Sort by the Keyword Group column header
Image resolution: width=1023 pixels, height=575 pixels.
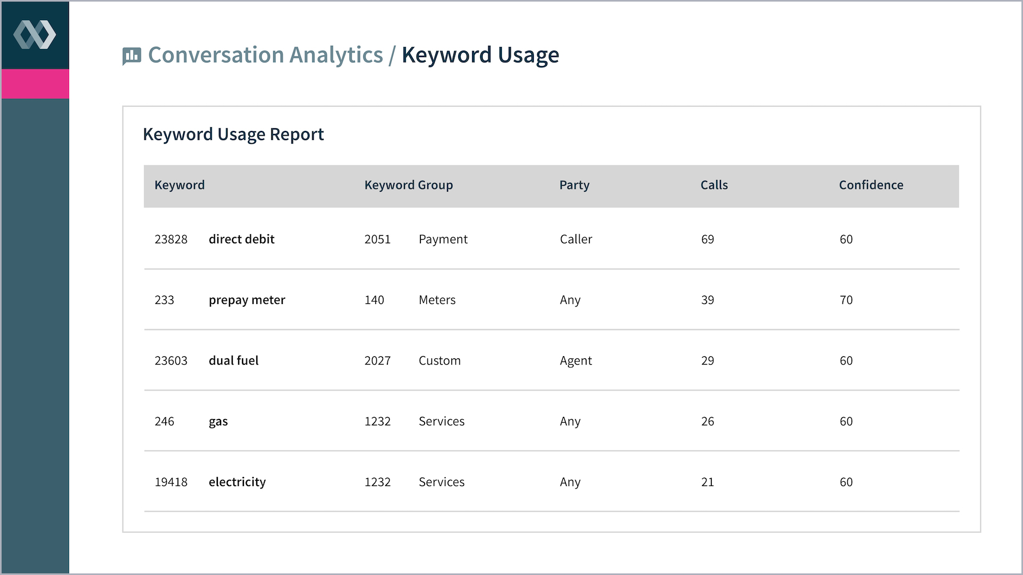click(409, 185)
